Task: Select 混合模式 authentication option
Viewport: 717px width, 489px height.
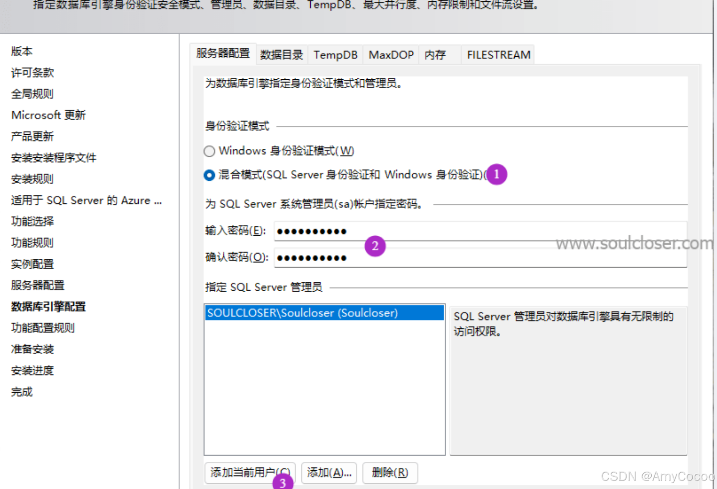Action: pyautogui.click(x=210, y=175)
